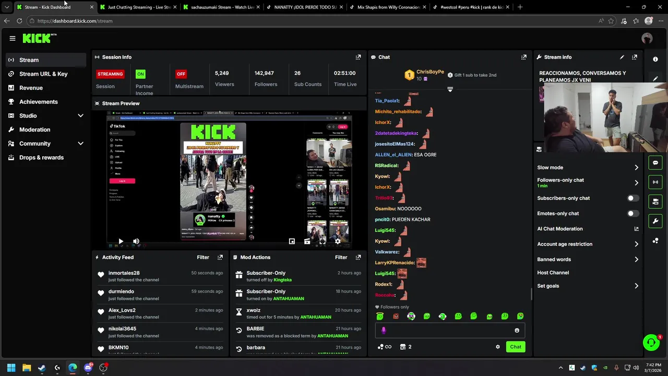The height and width of the screenshot is (376, 668).
Task: Expand the Studio sidebar section
Action: [80, 115]
